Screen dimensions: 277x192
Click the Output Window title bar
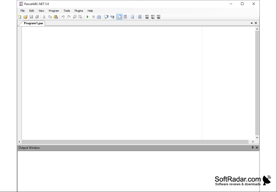pos(138,148)
